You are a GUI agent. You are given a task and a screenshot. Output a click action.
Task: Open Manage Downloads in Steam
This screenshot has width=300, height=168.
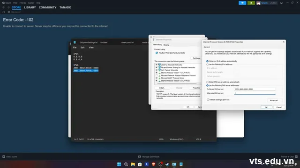(149, 157)
